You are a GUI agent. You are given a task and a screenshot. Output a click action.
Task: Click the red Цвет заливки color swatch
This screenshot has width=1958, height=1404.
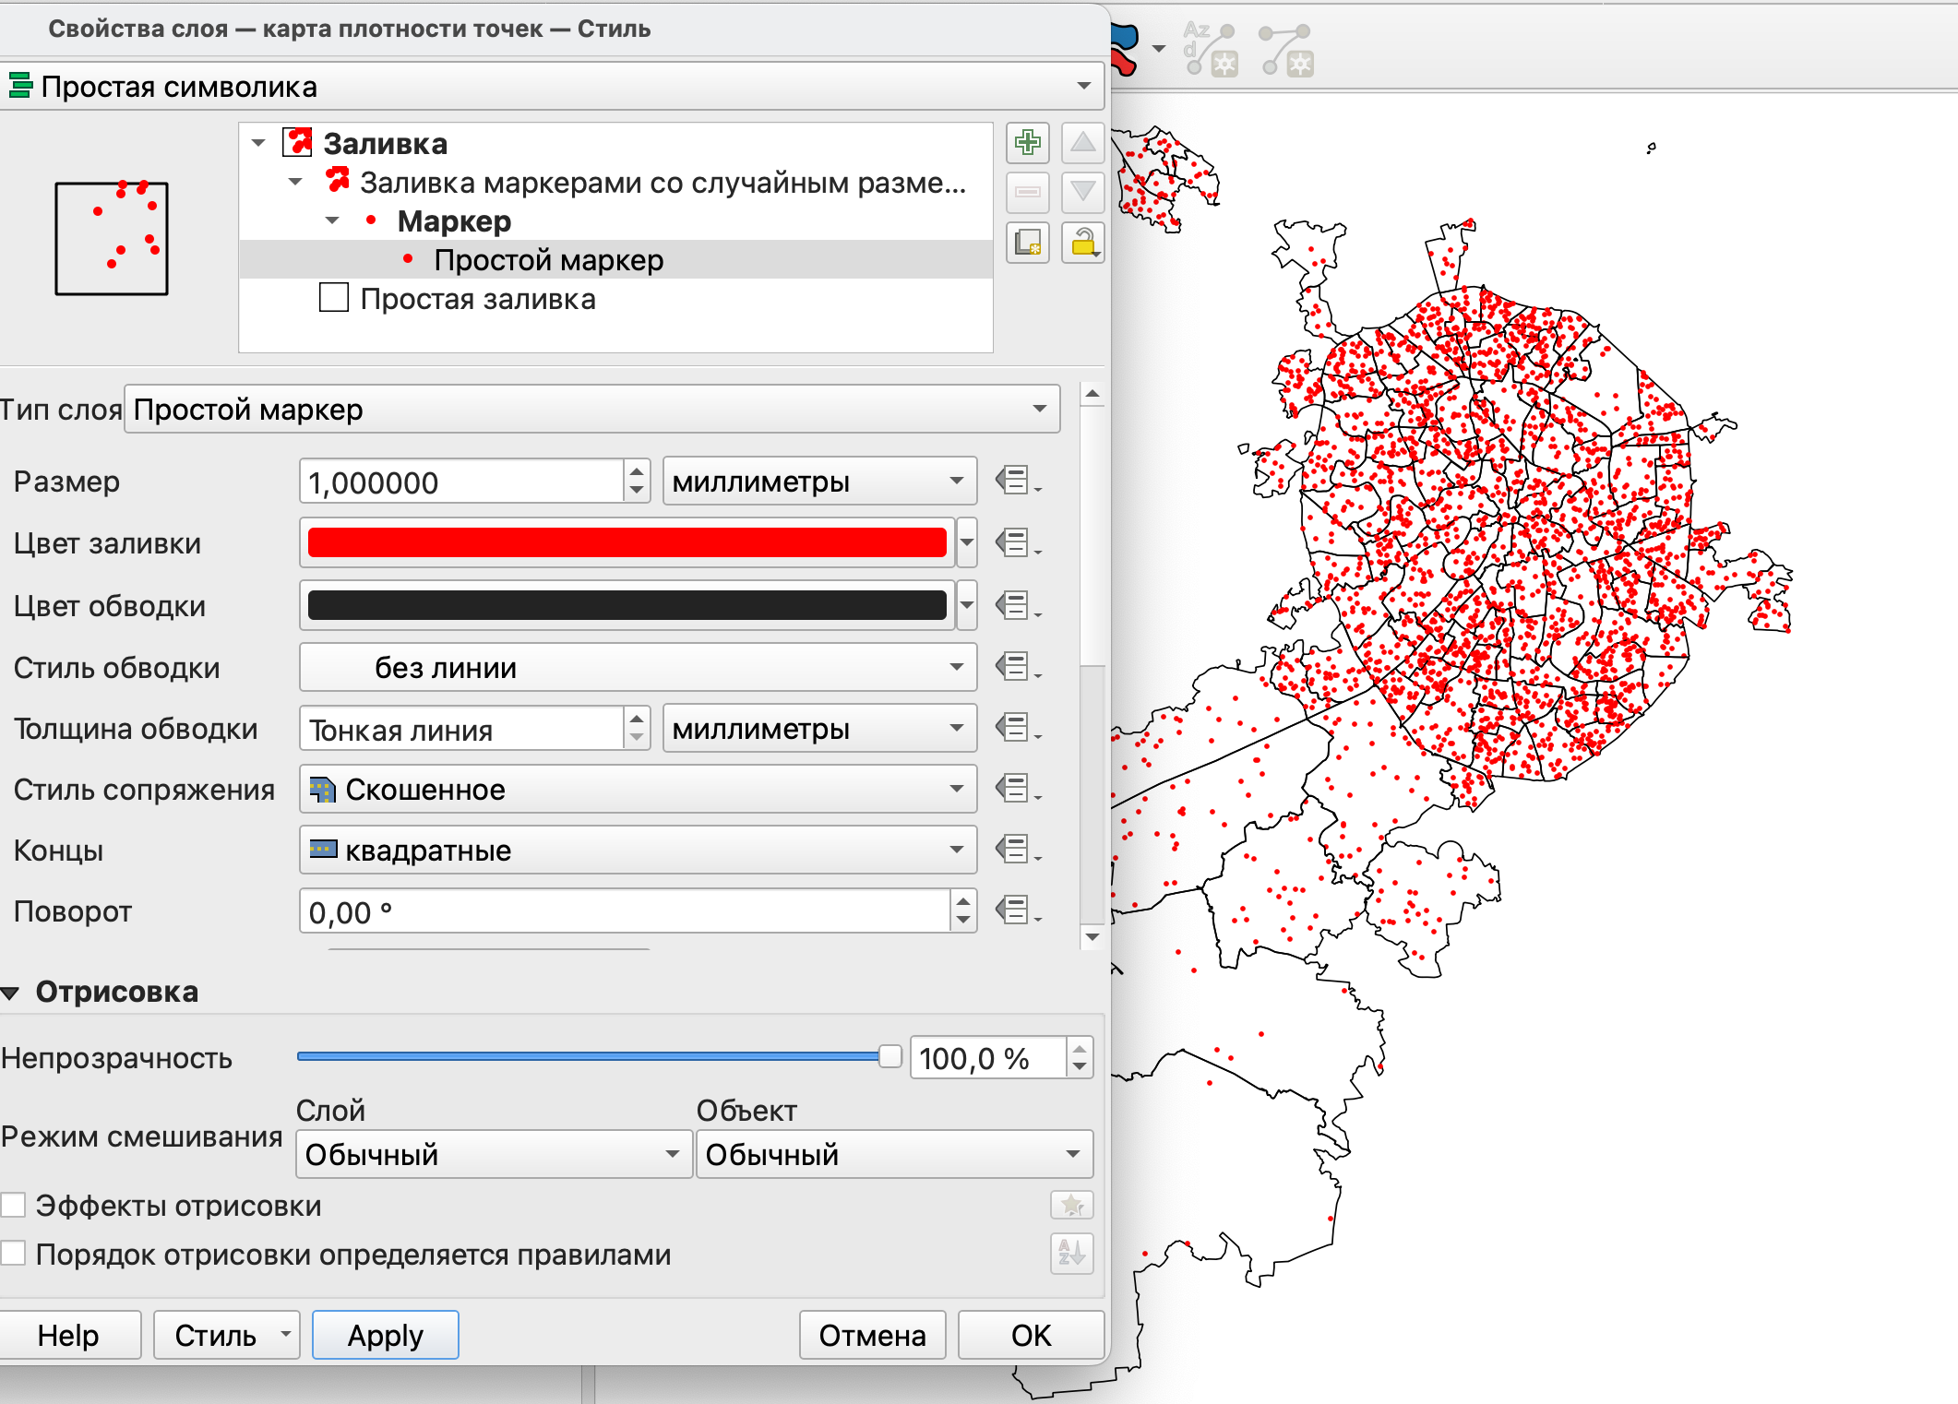tap(627, 542)
